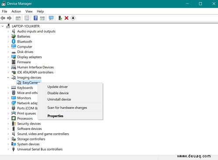
Task: Click the Scan for hardware changes monitor icon
Action: pyautogui.click(x=51, y=18)
